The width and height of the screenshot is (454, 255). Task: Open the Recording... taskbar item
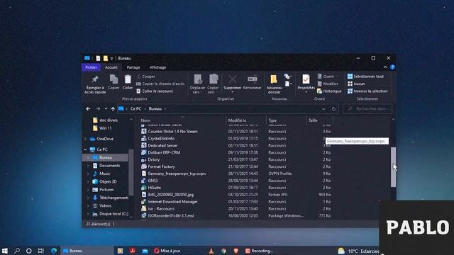pos(259,251)
